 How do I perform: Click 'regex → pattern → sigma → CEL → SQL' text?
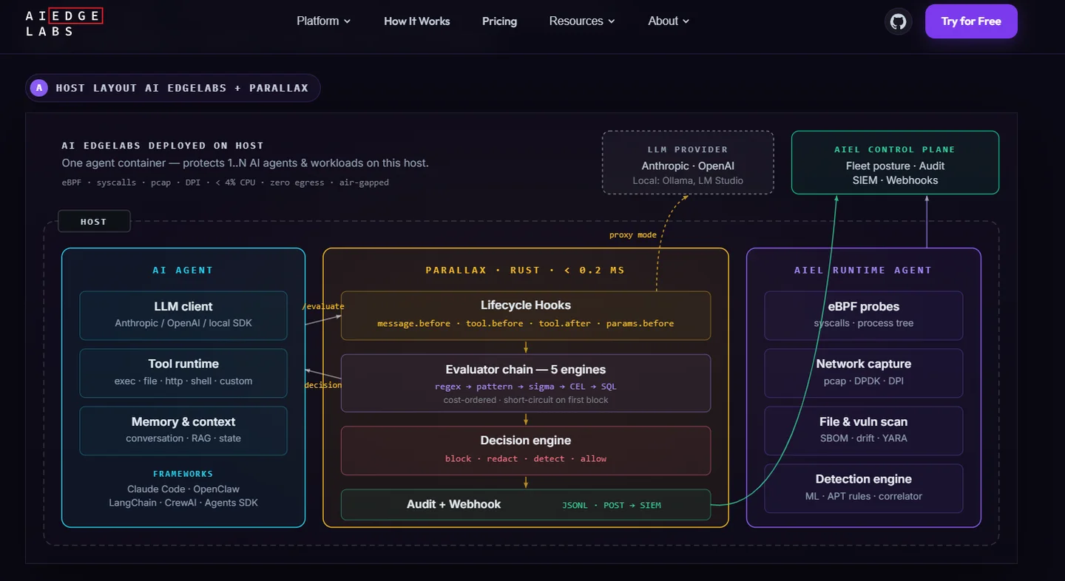[x=526, y=387]
